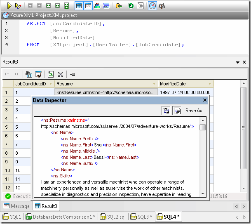
Task: Click Save As in Data Inspector
Action: pos(194,111)
